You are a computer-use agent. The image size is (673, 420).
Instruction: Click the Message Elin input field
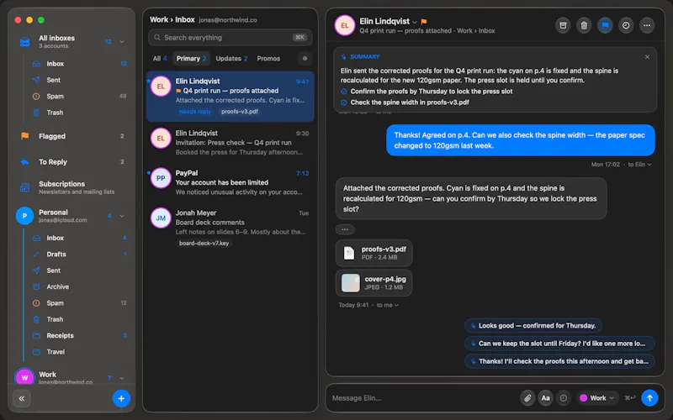tap(423, 398)
